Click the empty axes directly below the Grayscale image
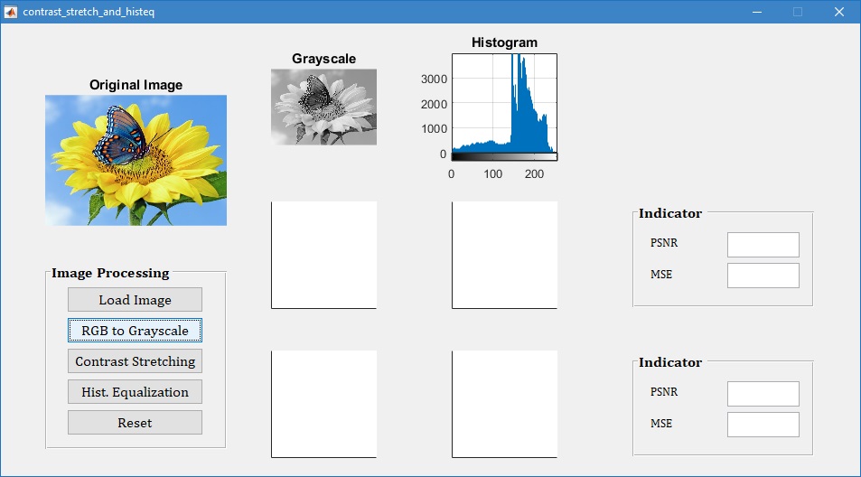The height and width of the screenshot is (477, 861). pyautogui.click(x=323, y=255)
